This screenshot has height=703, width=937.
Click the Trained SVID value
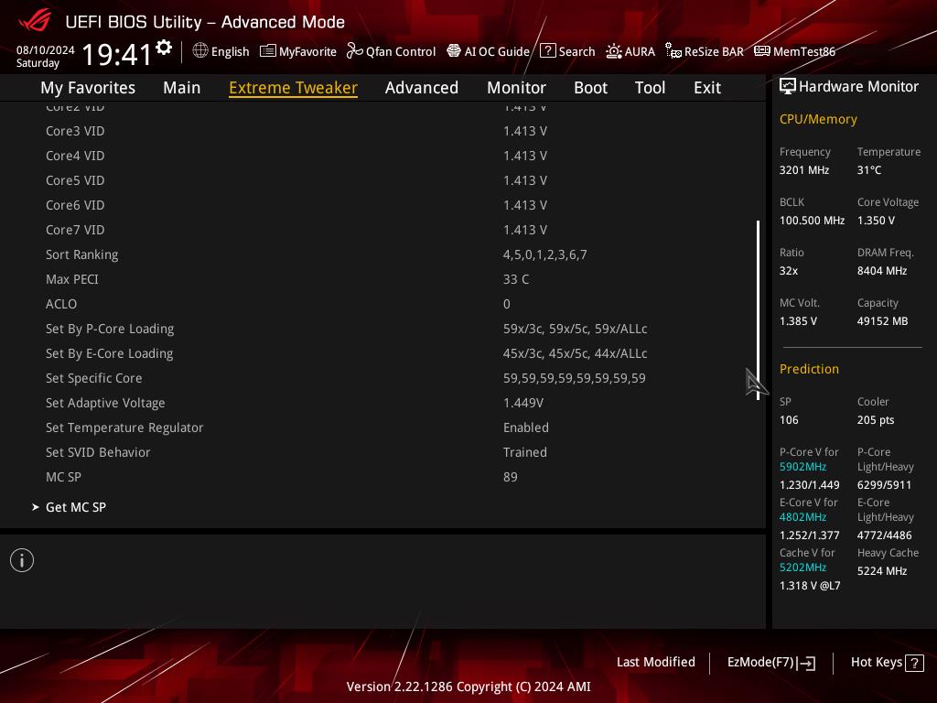tap(525, 452)
